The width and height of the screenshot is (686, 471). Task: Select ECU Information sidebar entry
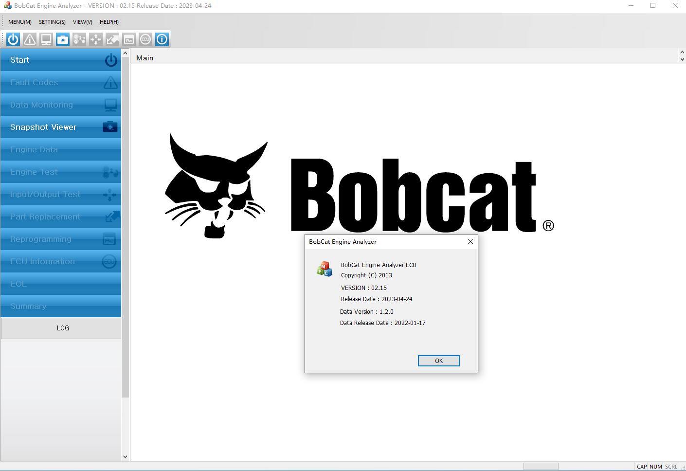tap(61, 261)
